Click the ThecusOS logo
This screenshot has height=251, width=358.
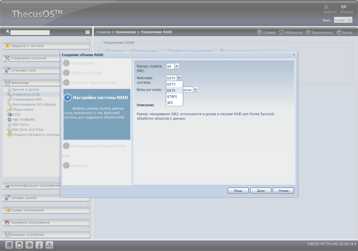click(x=37, y=13)
